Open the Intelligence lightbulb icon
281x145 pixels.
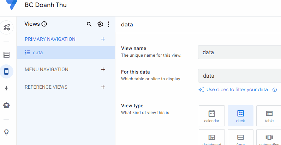pyautogui.click(x=7, y=132)
